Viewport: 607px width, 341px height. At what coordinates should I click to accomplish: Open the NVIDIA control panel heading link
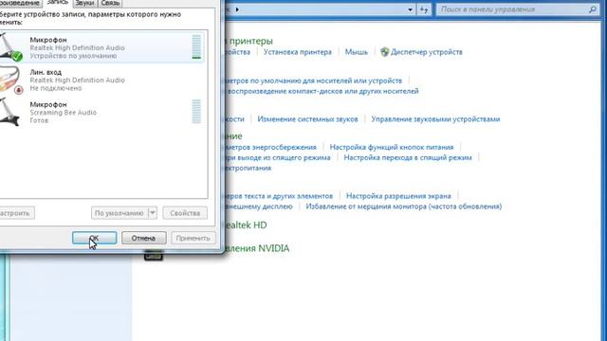tap(257, 248)
